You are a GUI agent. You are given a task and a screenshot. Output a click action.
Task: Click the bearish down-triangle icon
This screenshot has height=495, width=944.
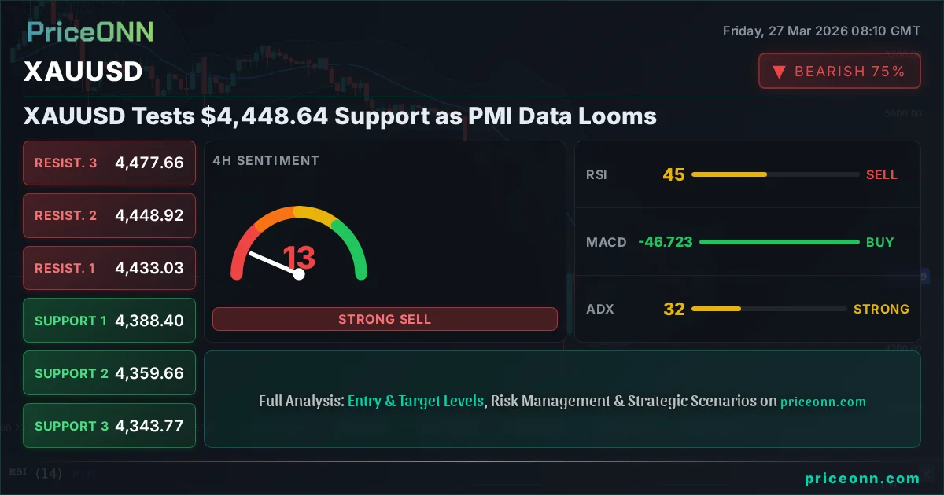(x=780, y=71)
